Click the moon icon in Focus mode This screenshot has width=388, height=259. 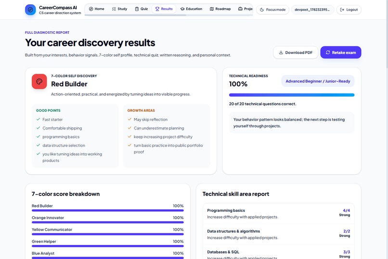click(x=262, y=10)
